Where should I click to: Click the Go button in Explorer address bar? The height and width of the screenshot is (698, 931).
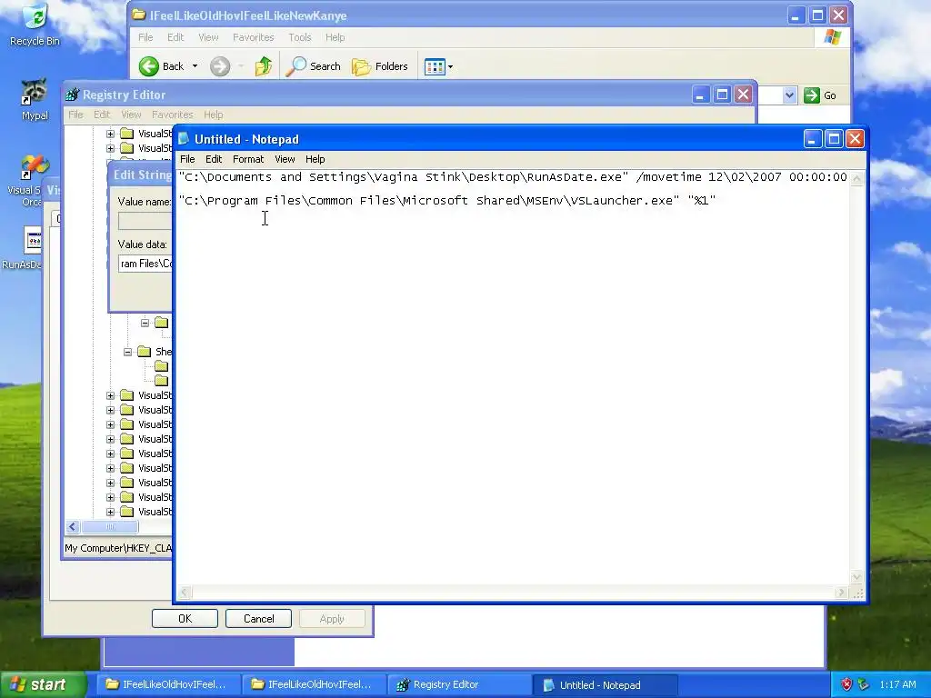820,95
